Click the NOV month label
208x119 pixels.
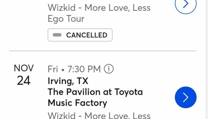point(24,68)
